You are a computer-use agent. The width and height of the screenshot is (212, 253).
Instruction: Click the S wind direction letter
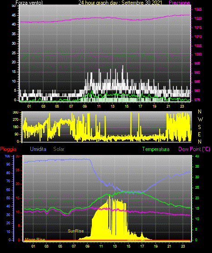click(199, 127)
